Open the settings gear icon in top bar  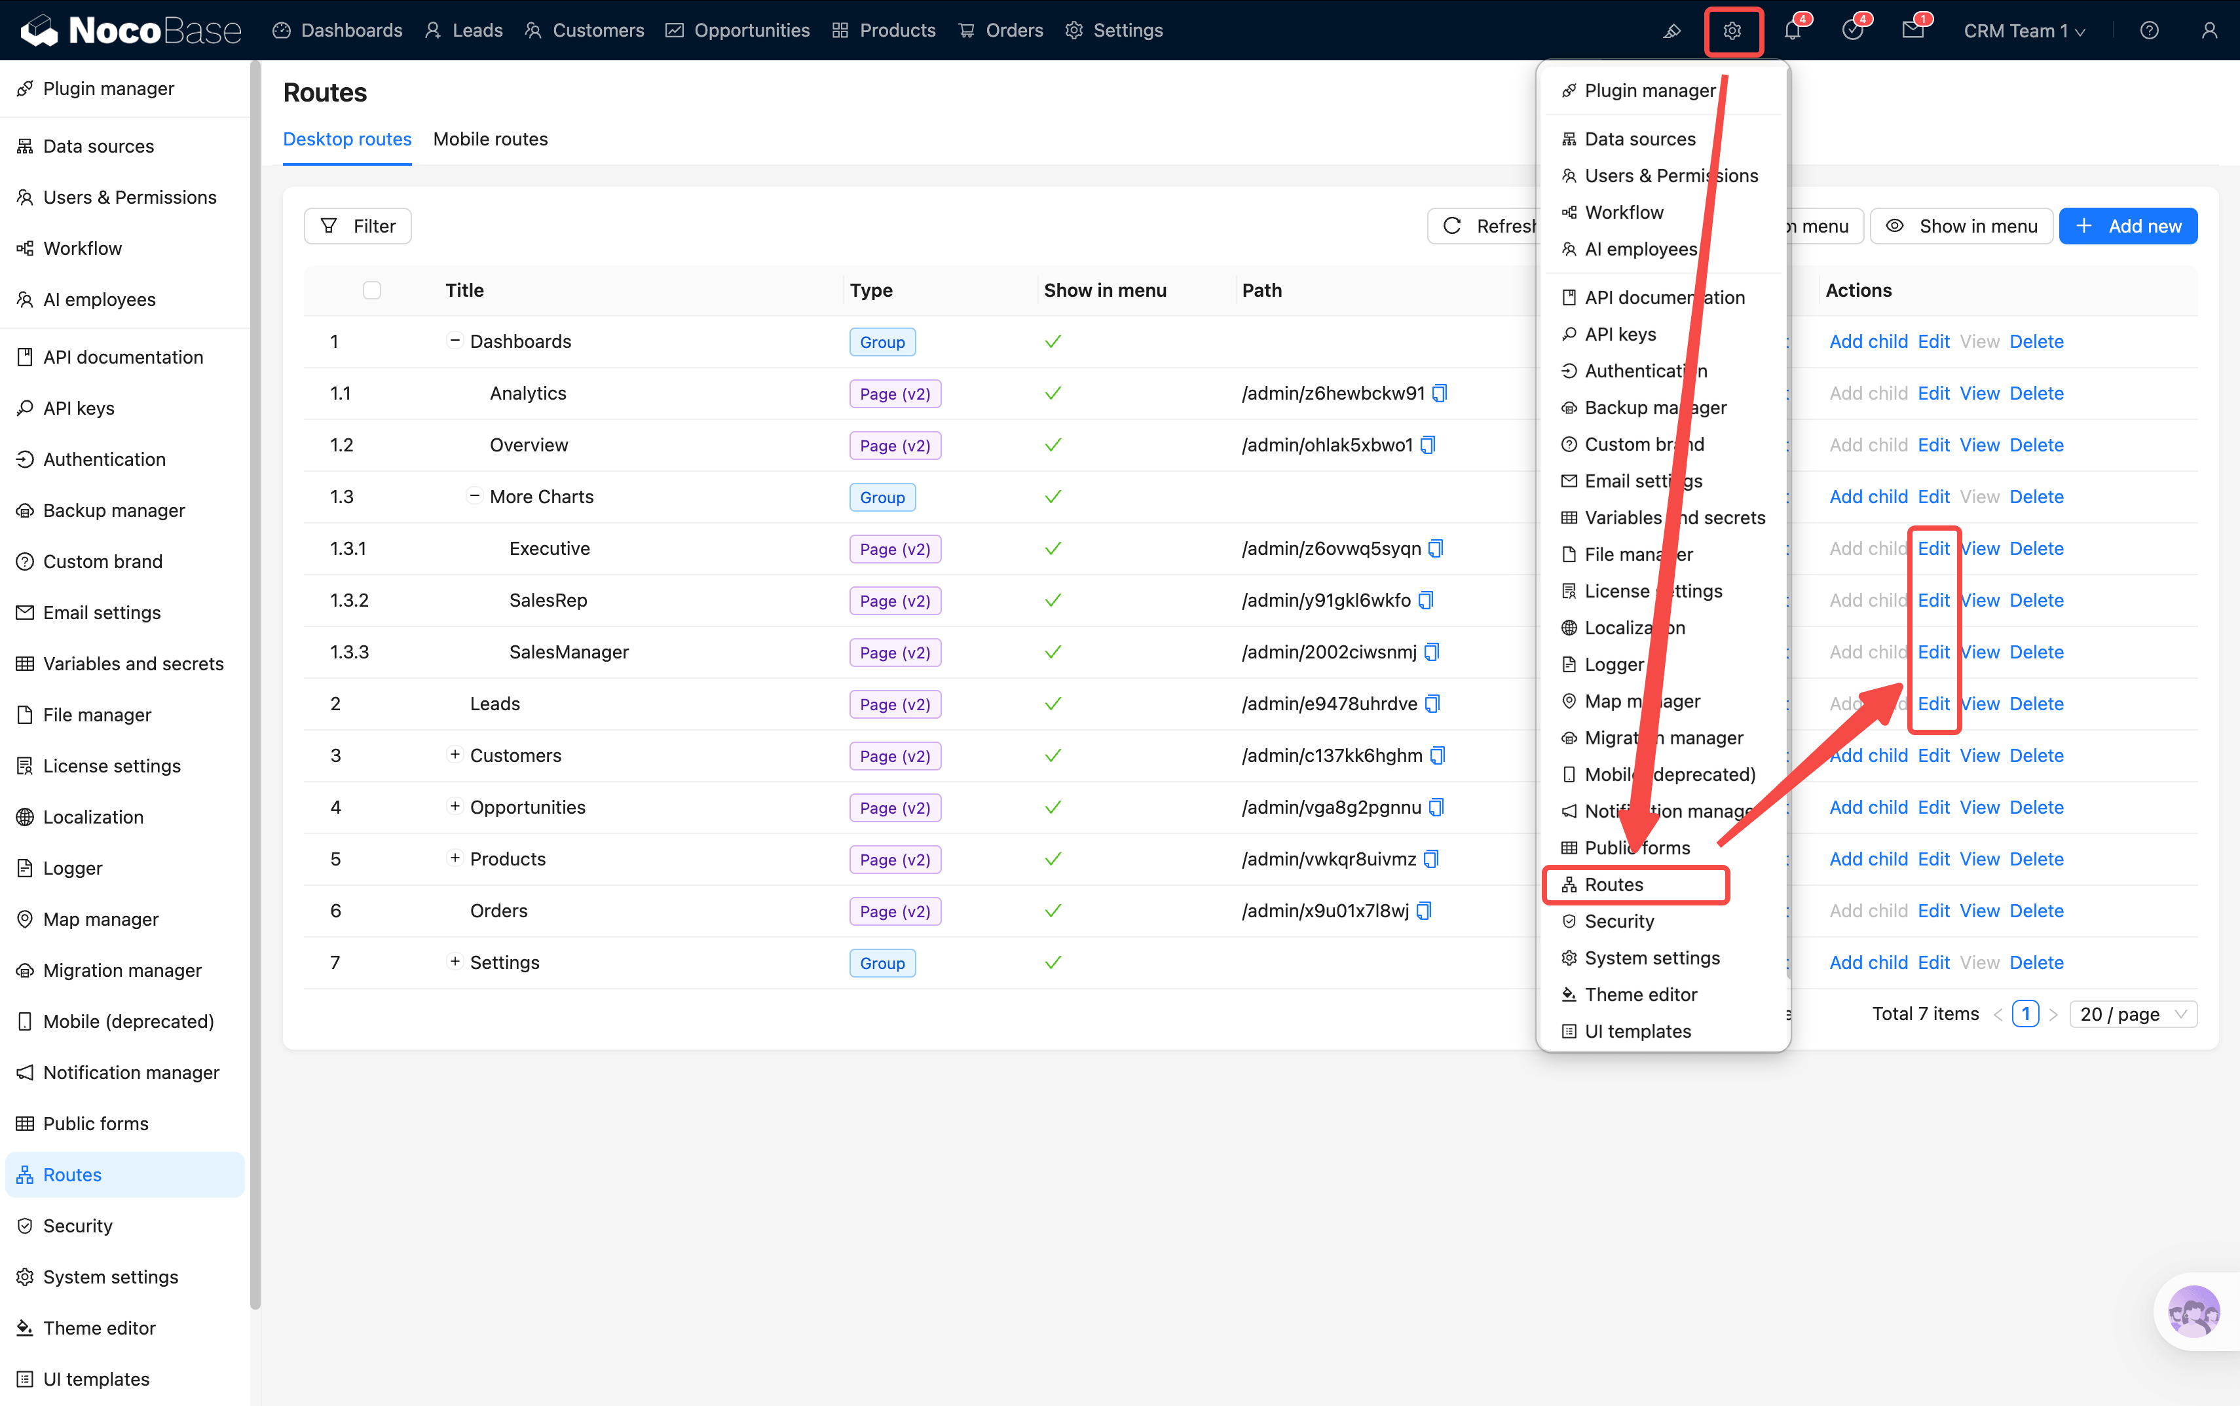(x=1732, y=31)
